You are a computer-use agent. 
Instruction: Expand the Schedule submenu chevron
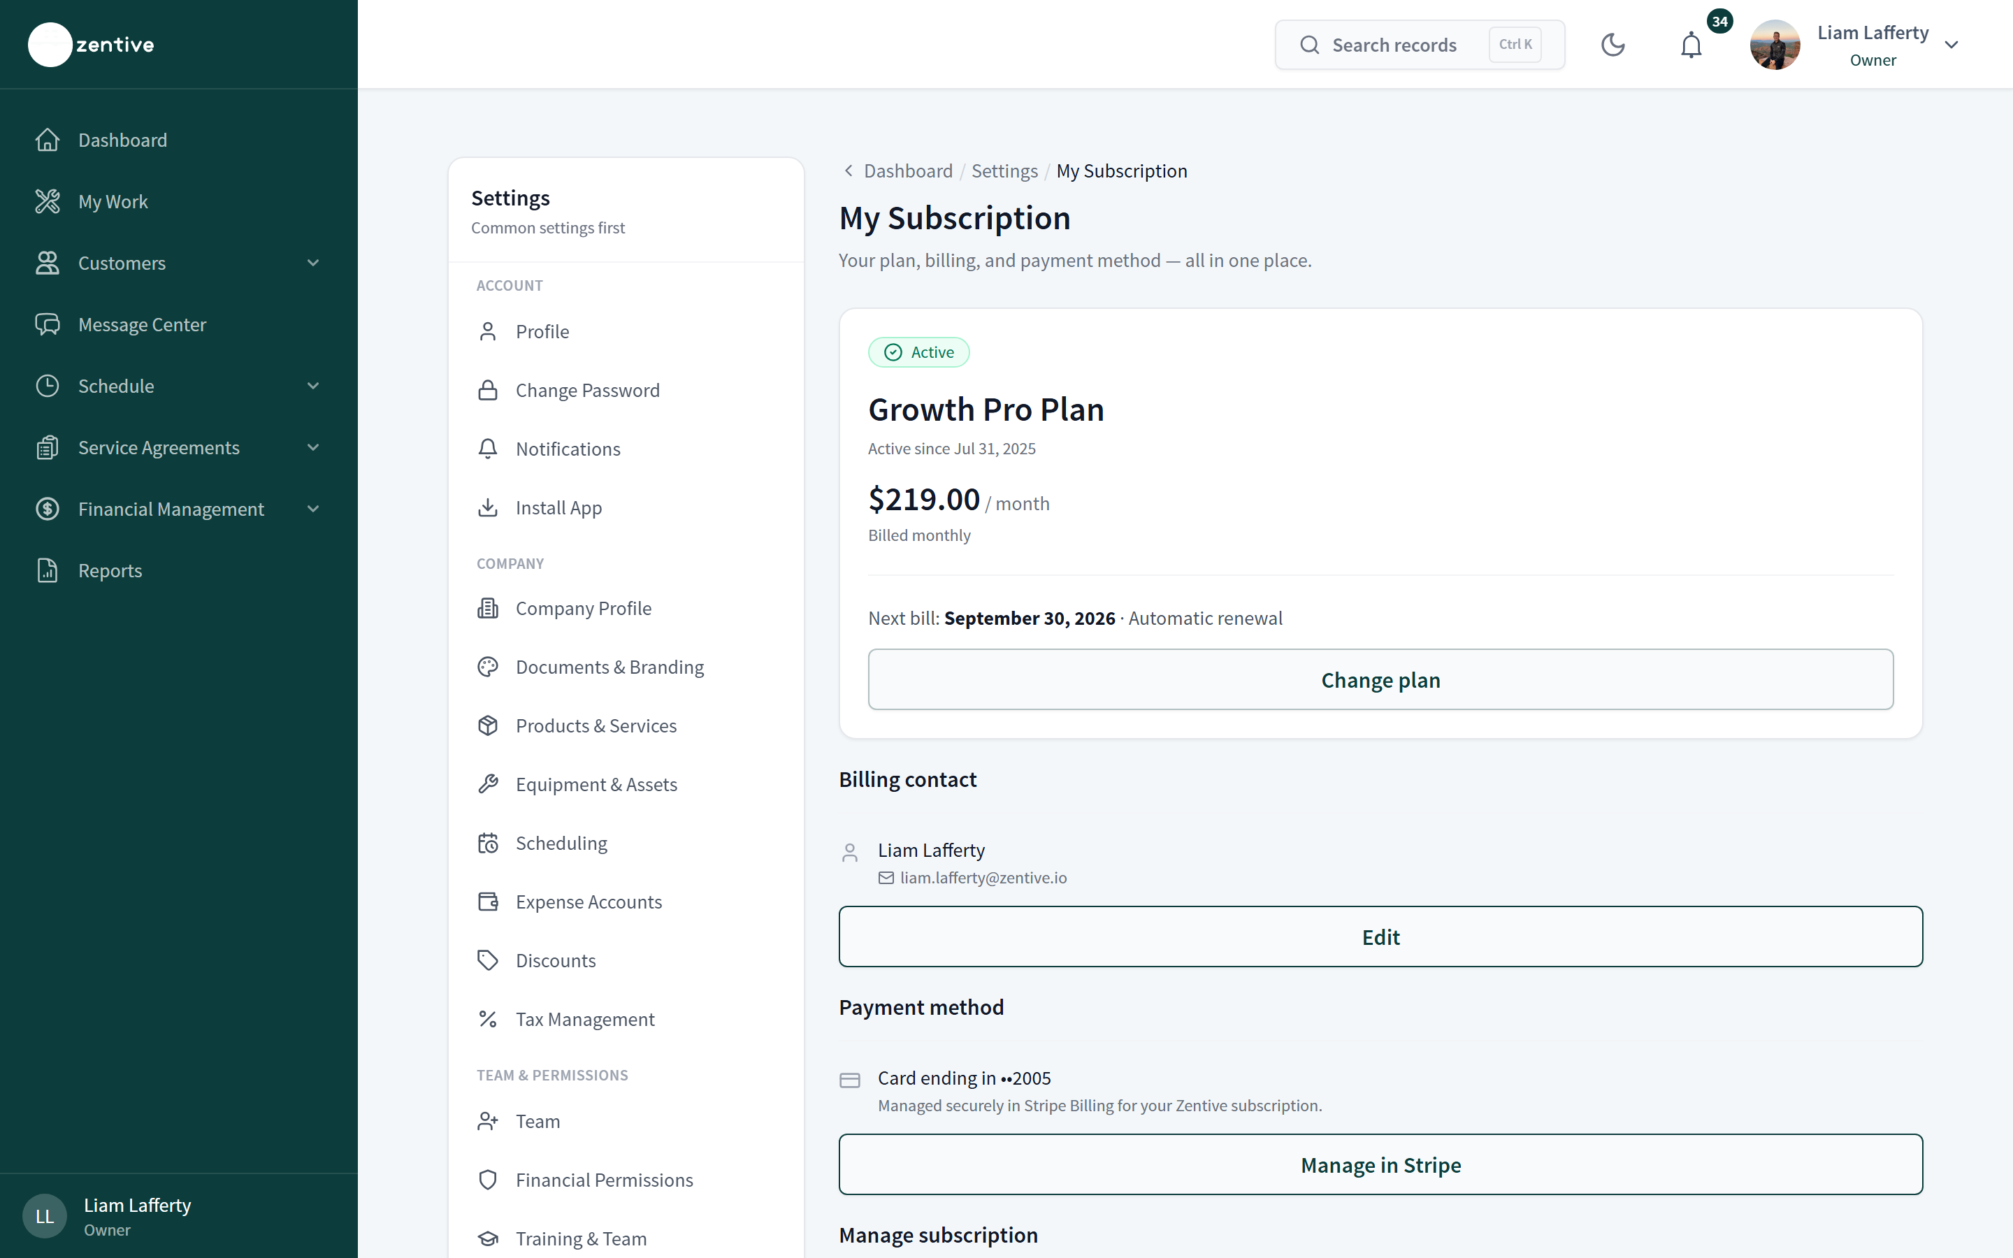coord(314,386)
